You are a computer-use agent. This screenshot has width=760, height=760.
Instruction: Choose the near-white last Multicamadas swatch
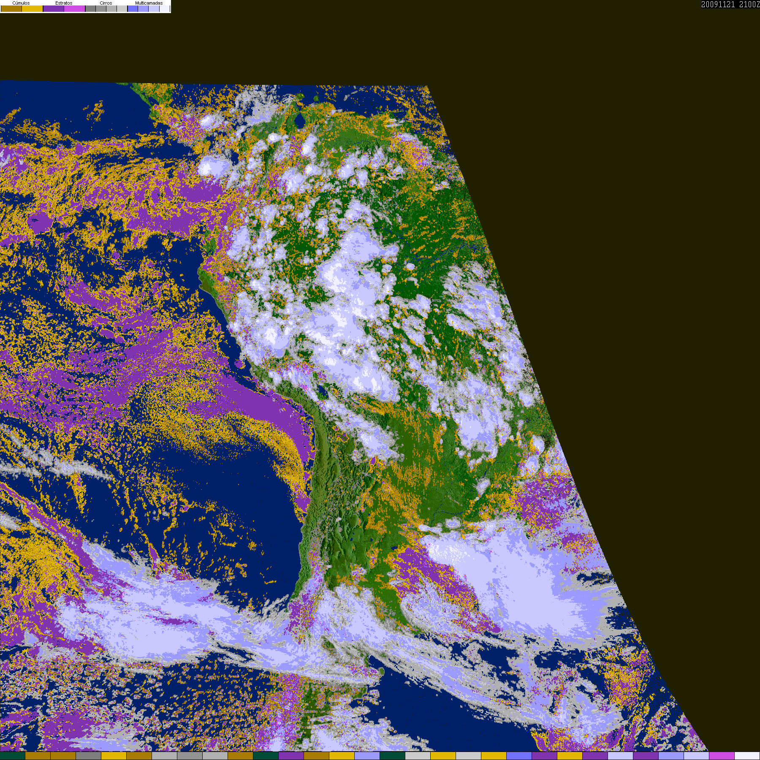[165, 8]
